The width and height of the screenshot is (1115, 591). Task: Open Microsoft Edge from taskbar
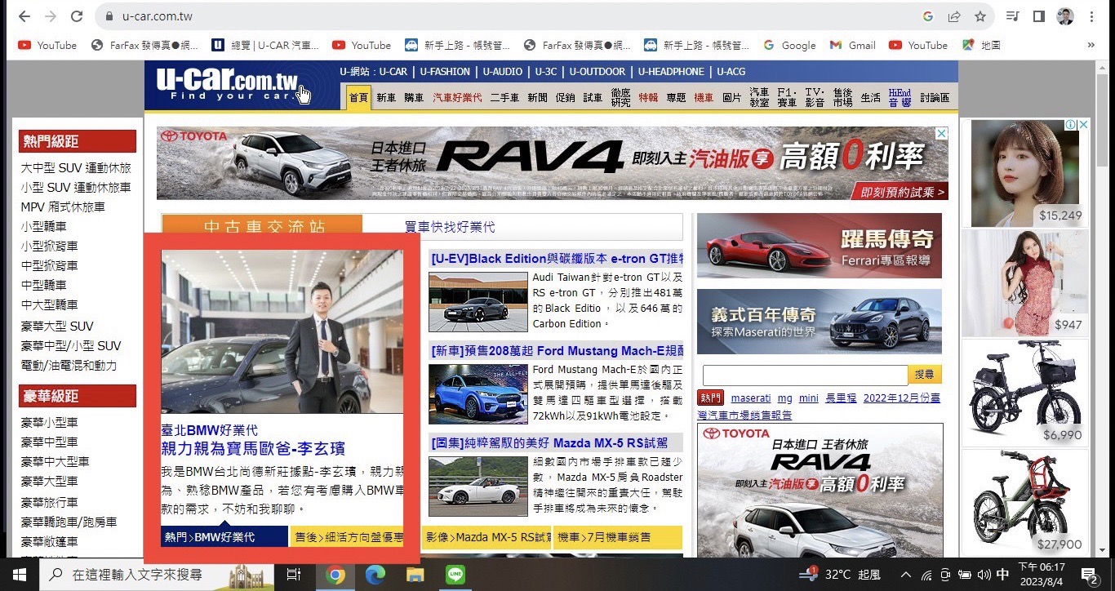(x=375, y=575)
